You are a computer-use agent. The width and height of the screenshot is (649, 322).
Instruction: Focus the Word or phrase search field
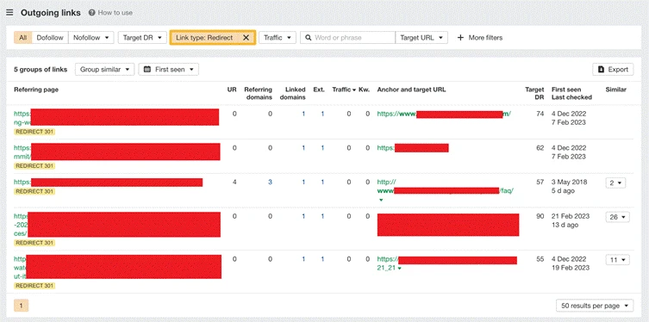tap(347, 38)
